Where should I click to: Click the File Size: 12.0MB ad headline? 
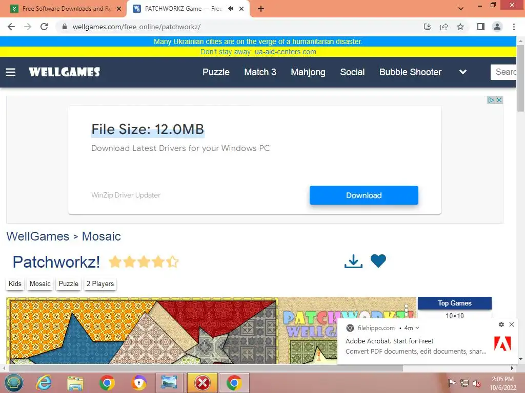pos(148,129)
